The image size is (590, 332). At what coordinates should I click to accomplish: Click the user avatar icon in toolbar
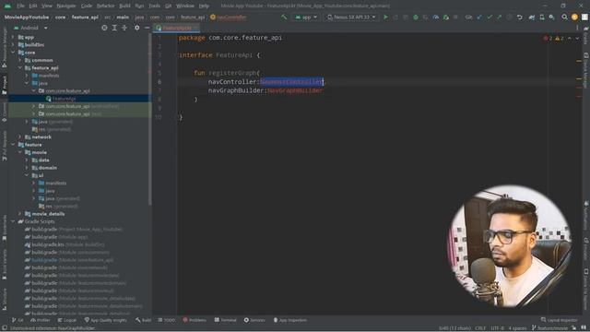point(574,17)
